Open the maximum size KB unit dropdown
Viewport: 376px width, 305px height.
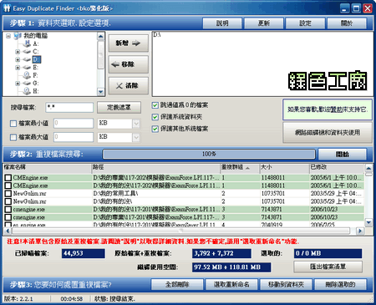pos(136,137)
